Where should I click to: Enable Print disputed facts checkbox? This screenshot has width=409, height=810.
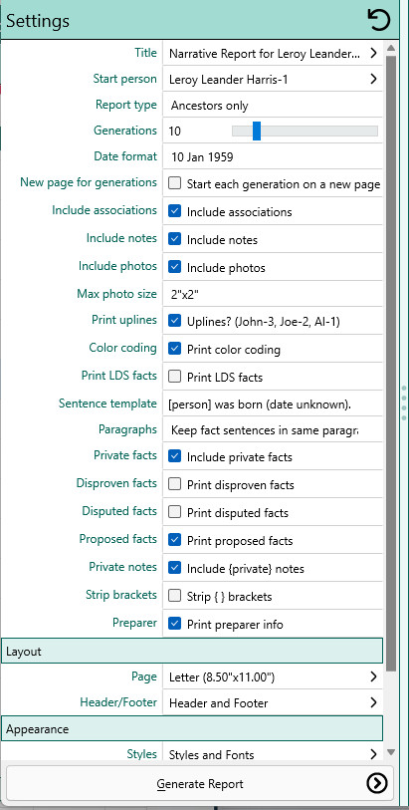175,512
